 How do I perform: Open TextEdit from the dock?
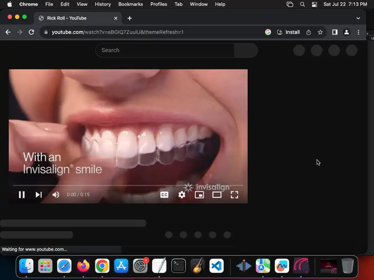pos(159,266)
